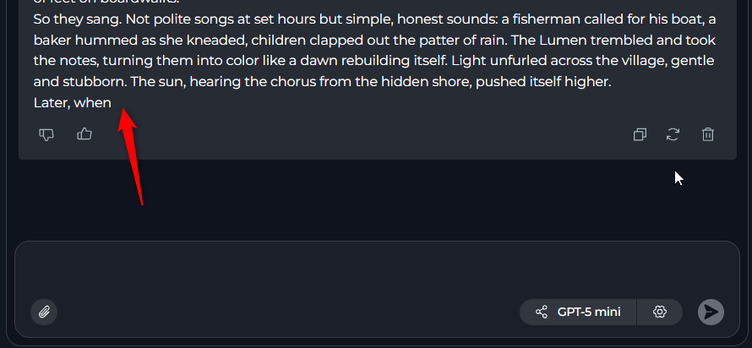Attach a file using the paperclip icon
Screen dimensions: 752x348
(44, 312)
